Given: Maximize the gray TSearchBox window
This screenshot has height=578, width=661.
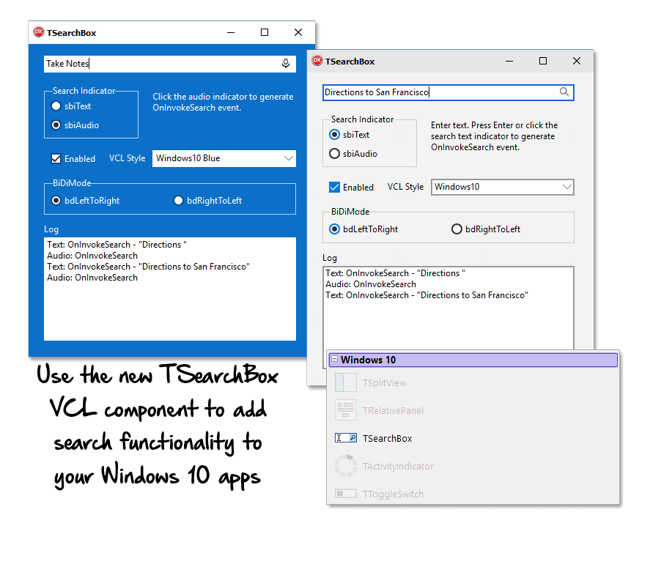Looking at the screenshot, I should 543,61.
